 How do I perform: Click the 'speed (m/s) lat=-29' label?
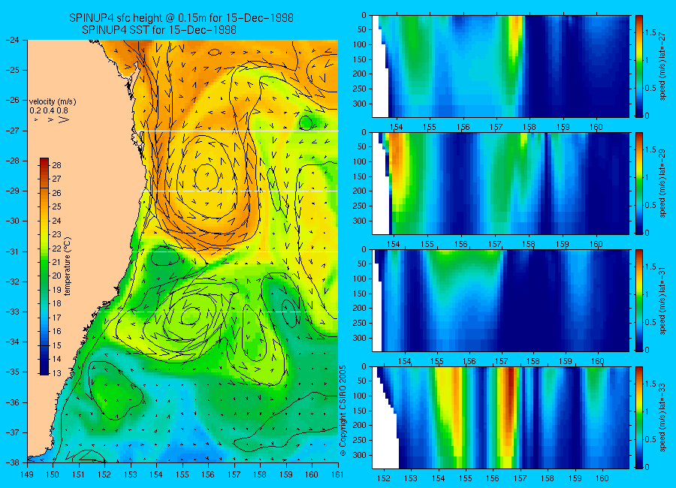tap(662, 184)
